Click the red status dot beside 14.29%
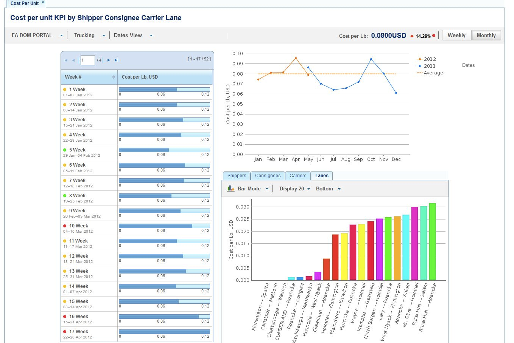Image resolution: width=514 pixels, height=343 pixels. point(434,36)
